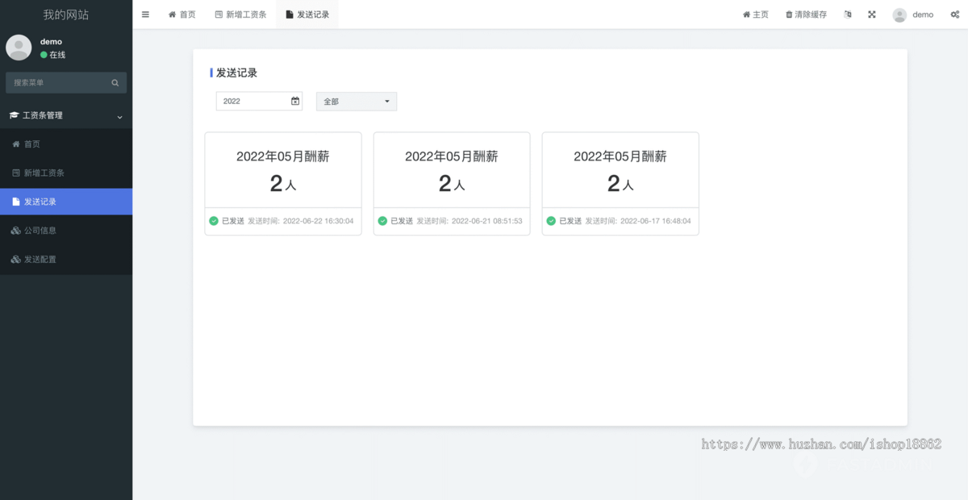Open the calendar picker in the year field
968x500 pixels.
[x=294, y=101]
